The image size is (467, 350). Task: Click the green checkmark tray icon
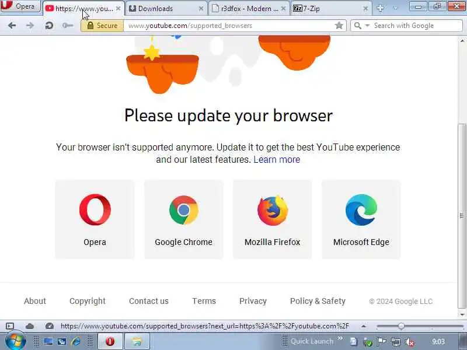click(x=368, y=342)
